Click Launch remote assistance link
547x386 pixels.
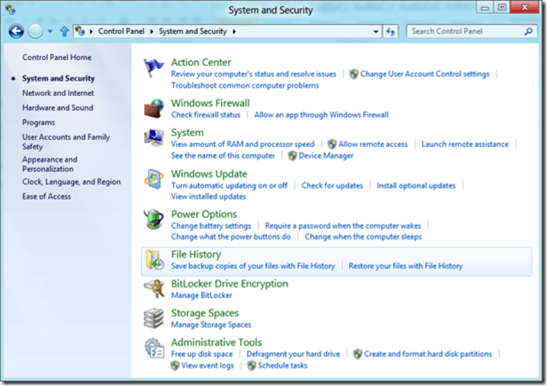pyautogui.click(x=465, y=144)
